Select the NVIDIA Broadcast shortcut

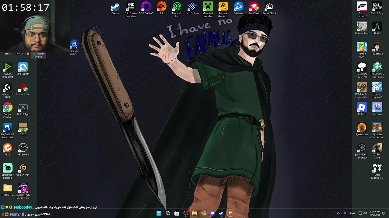tap(8, 70)
